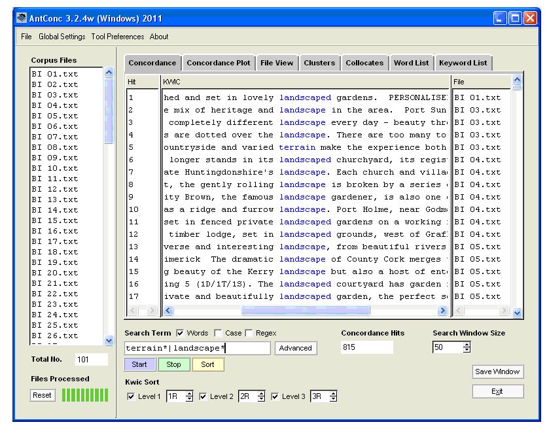Open Advanced search options

pos(296,348)
